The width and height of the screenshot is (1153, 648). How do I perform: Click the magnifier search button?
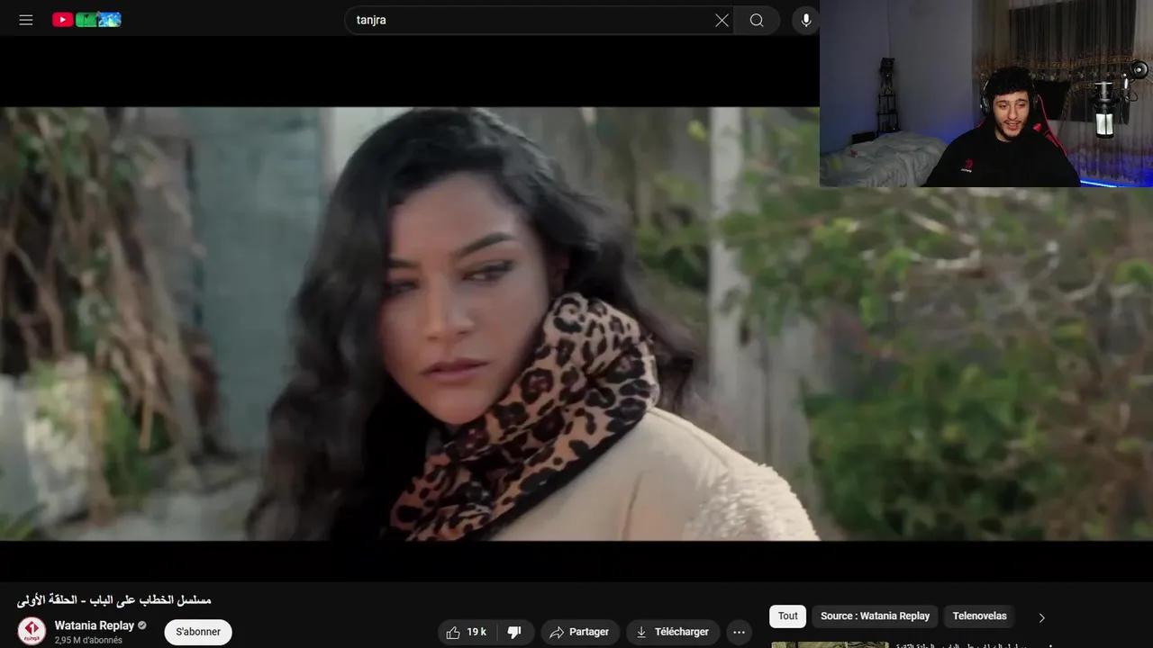(757, 20)
